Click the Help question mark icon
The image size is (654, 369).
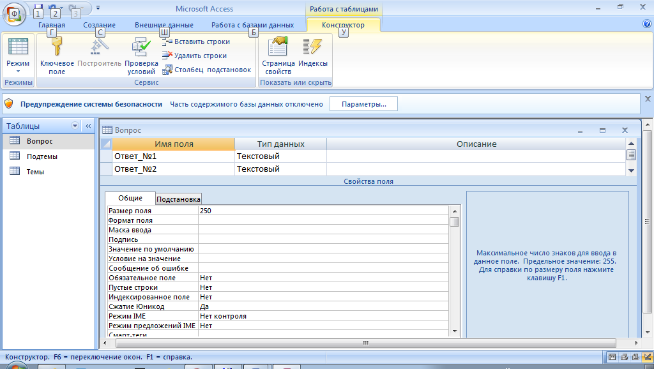point(647,24)
